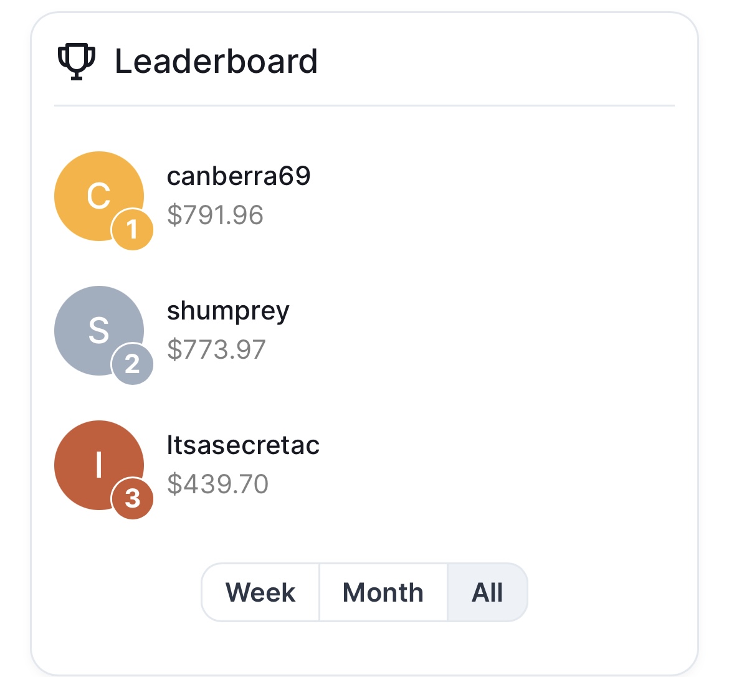Open canberra69's profile via username

239,176
